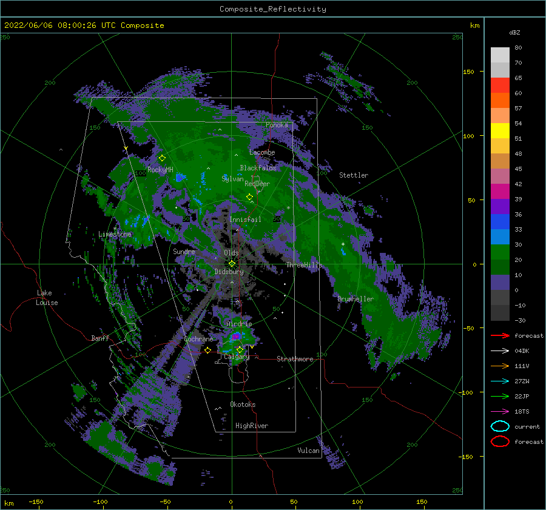The width and height of the screenshot is (546, 510).
Task: Click the Lake Louise label
Action: click(x=47, y=298)
